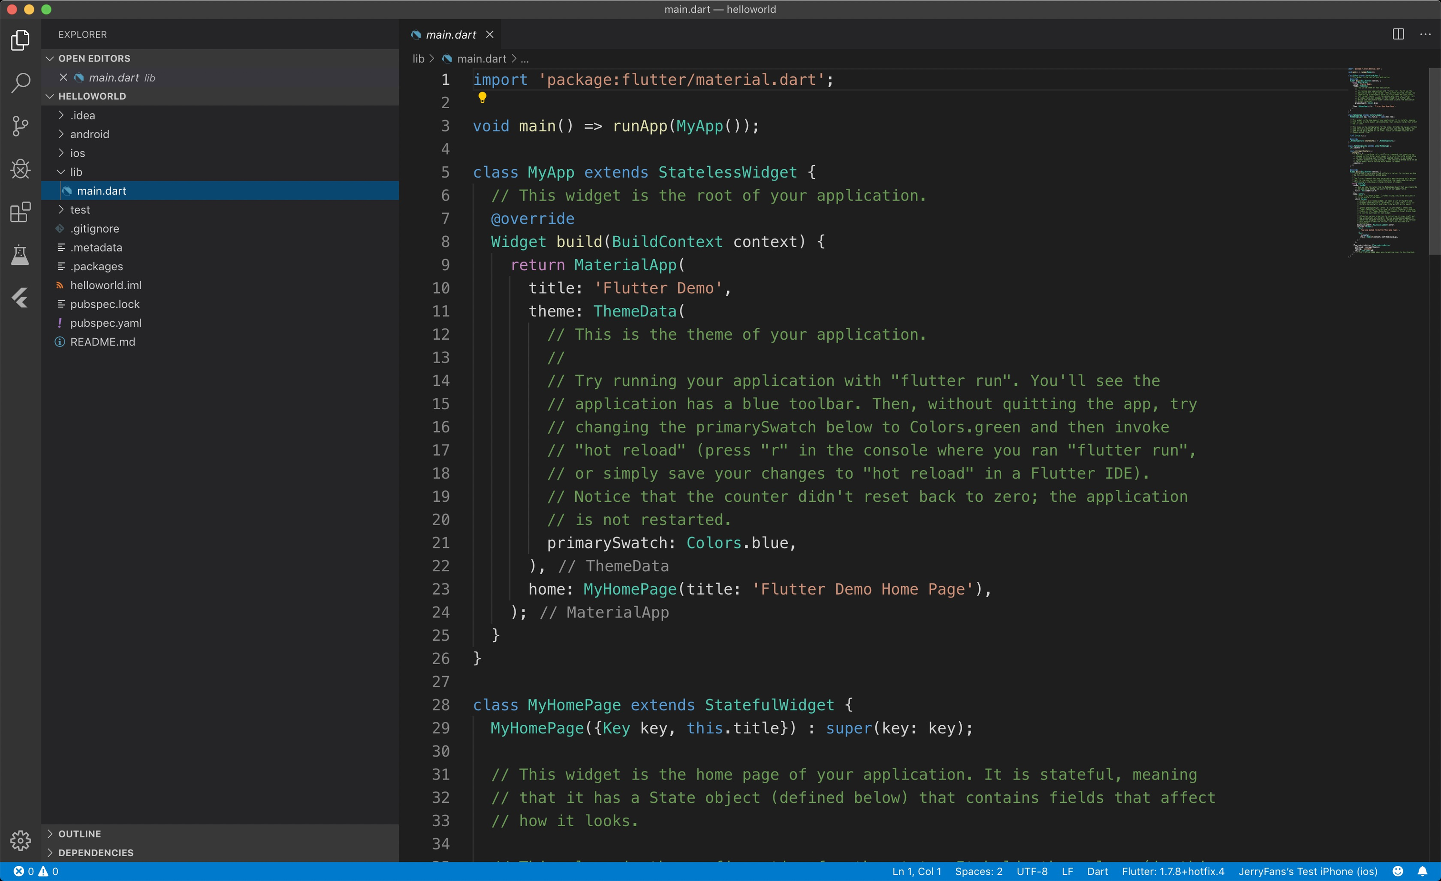Image resolution: width=1441 pixels, height=881 pixels.
Task: Open pubspec.yaml in the explorer
Action: [106, 323]
